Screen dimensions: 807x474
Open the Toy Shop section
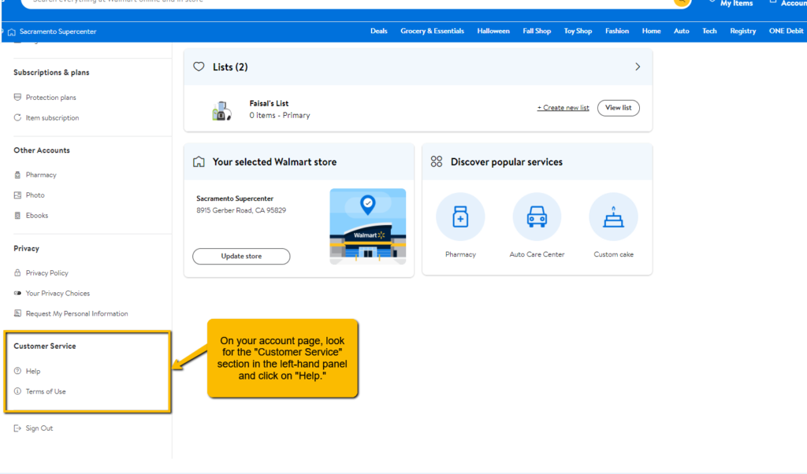coord(578,31)
